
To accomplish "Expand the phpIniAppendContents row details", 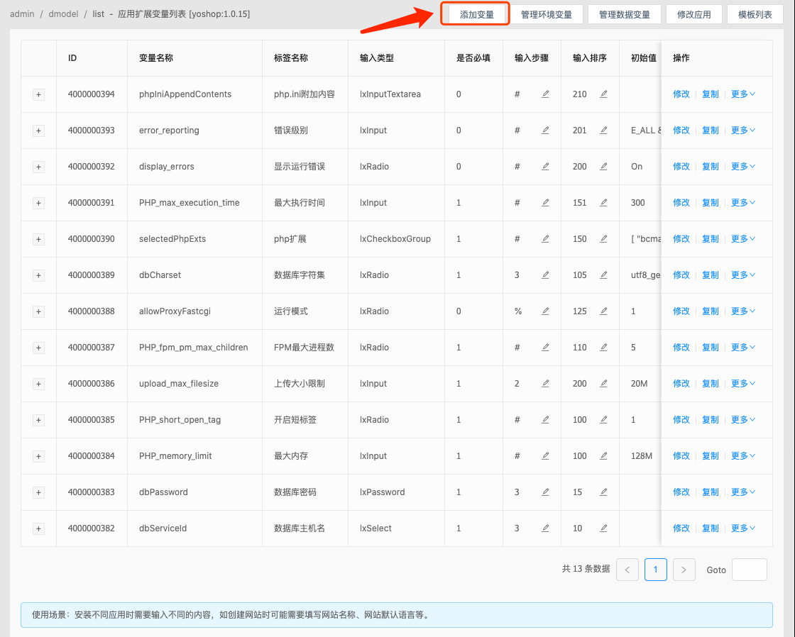I will [38, 94].
